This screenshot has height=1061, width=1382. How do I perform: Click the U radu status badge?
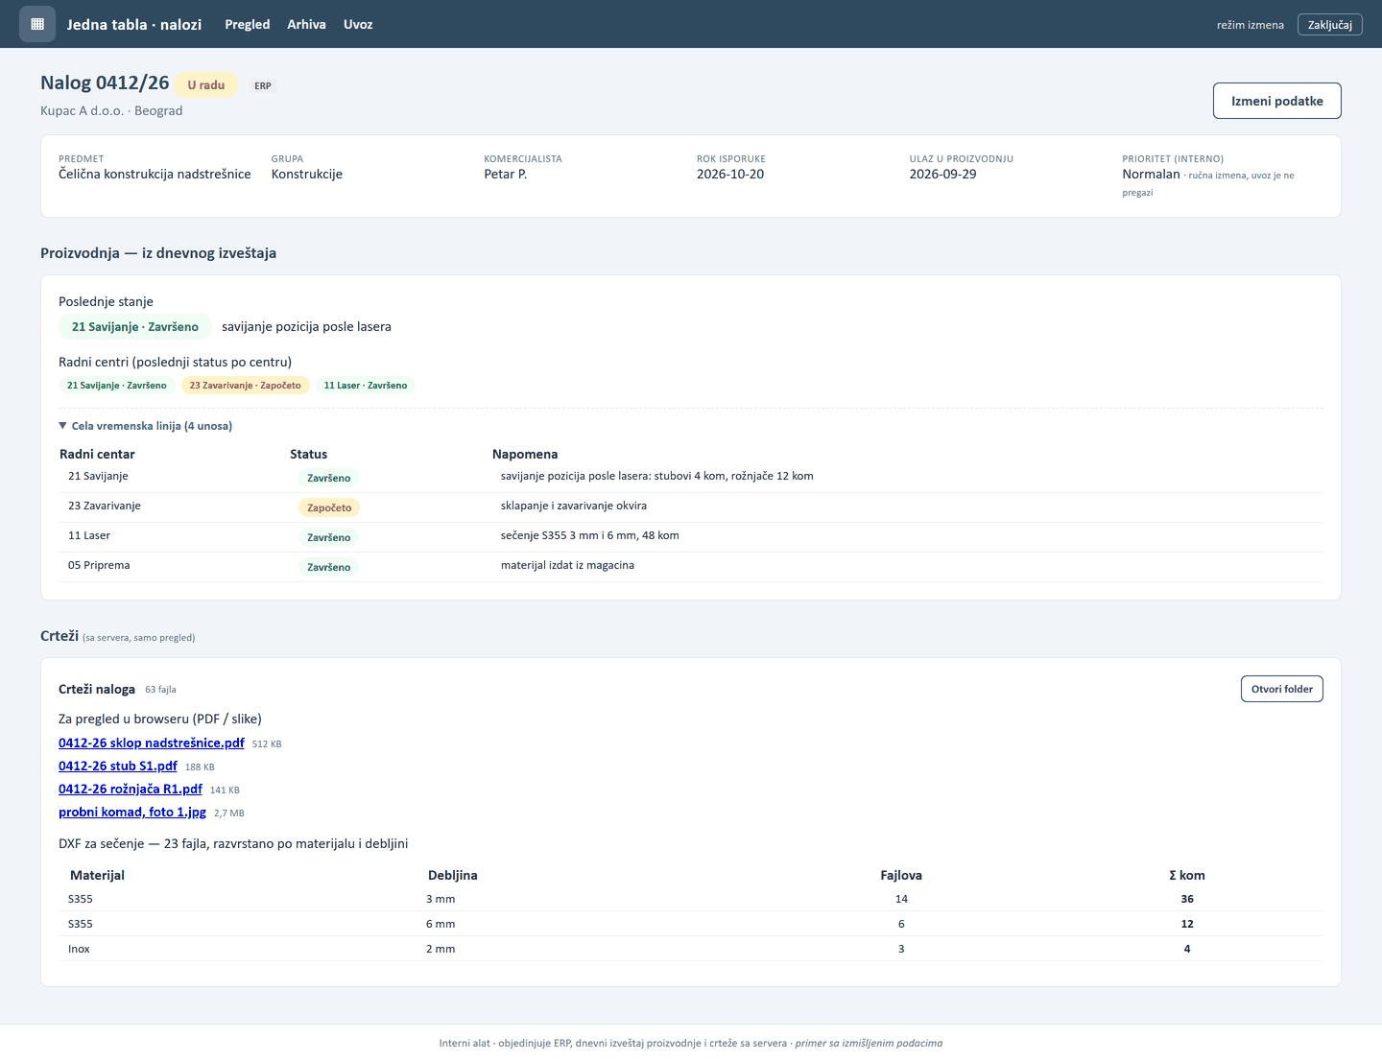click(206, 84)
